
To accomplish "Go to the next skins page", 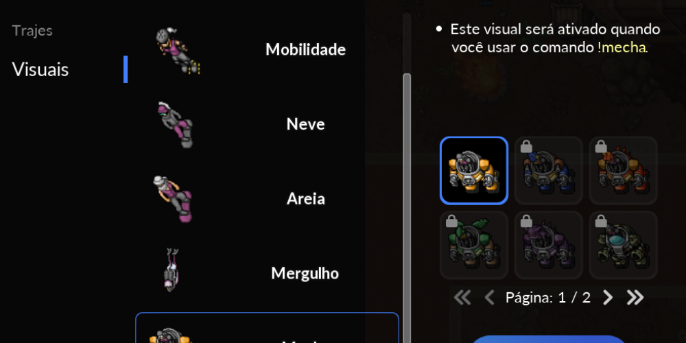I will tap(608, 298).
